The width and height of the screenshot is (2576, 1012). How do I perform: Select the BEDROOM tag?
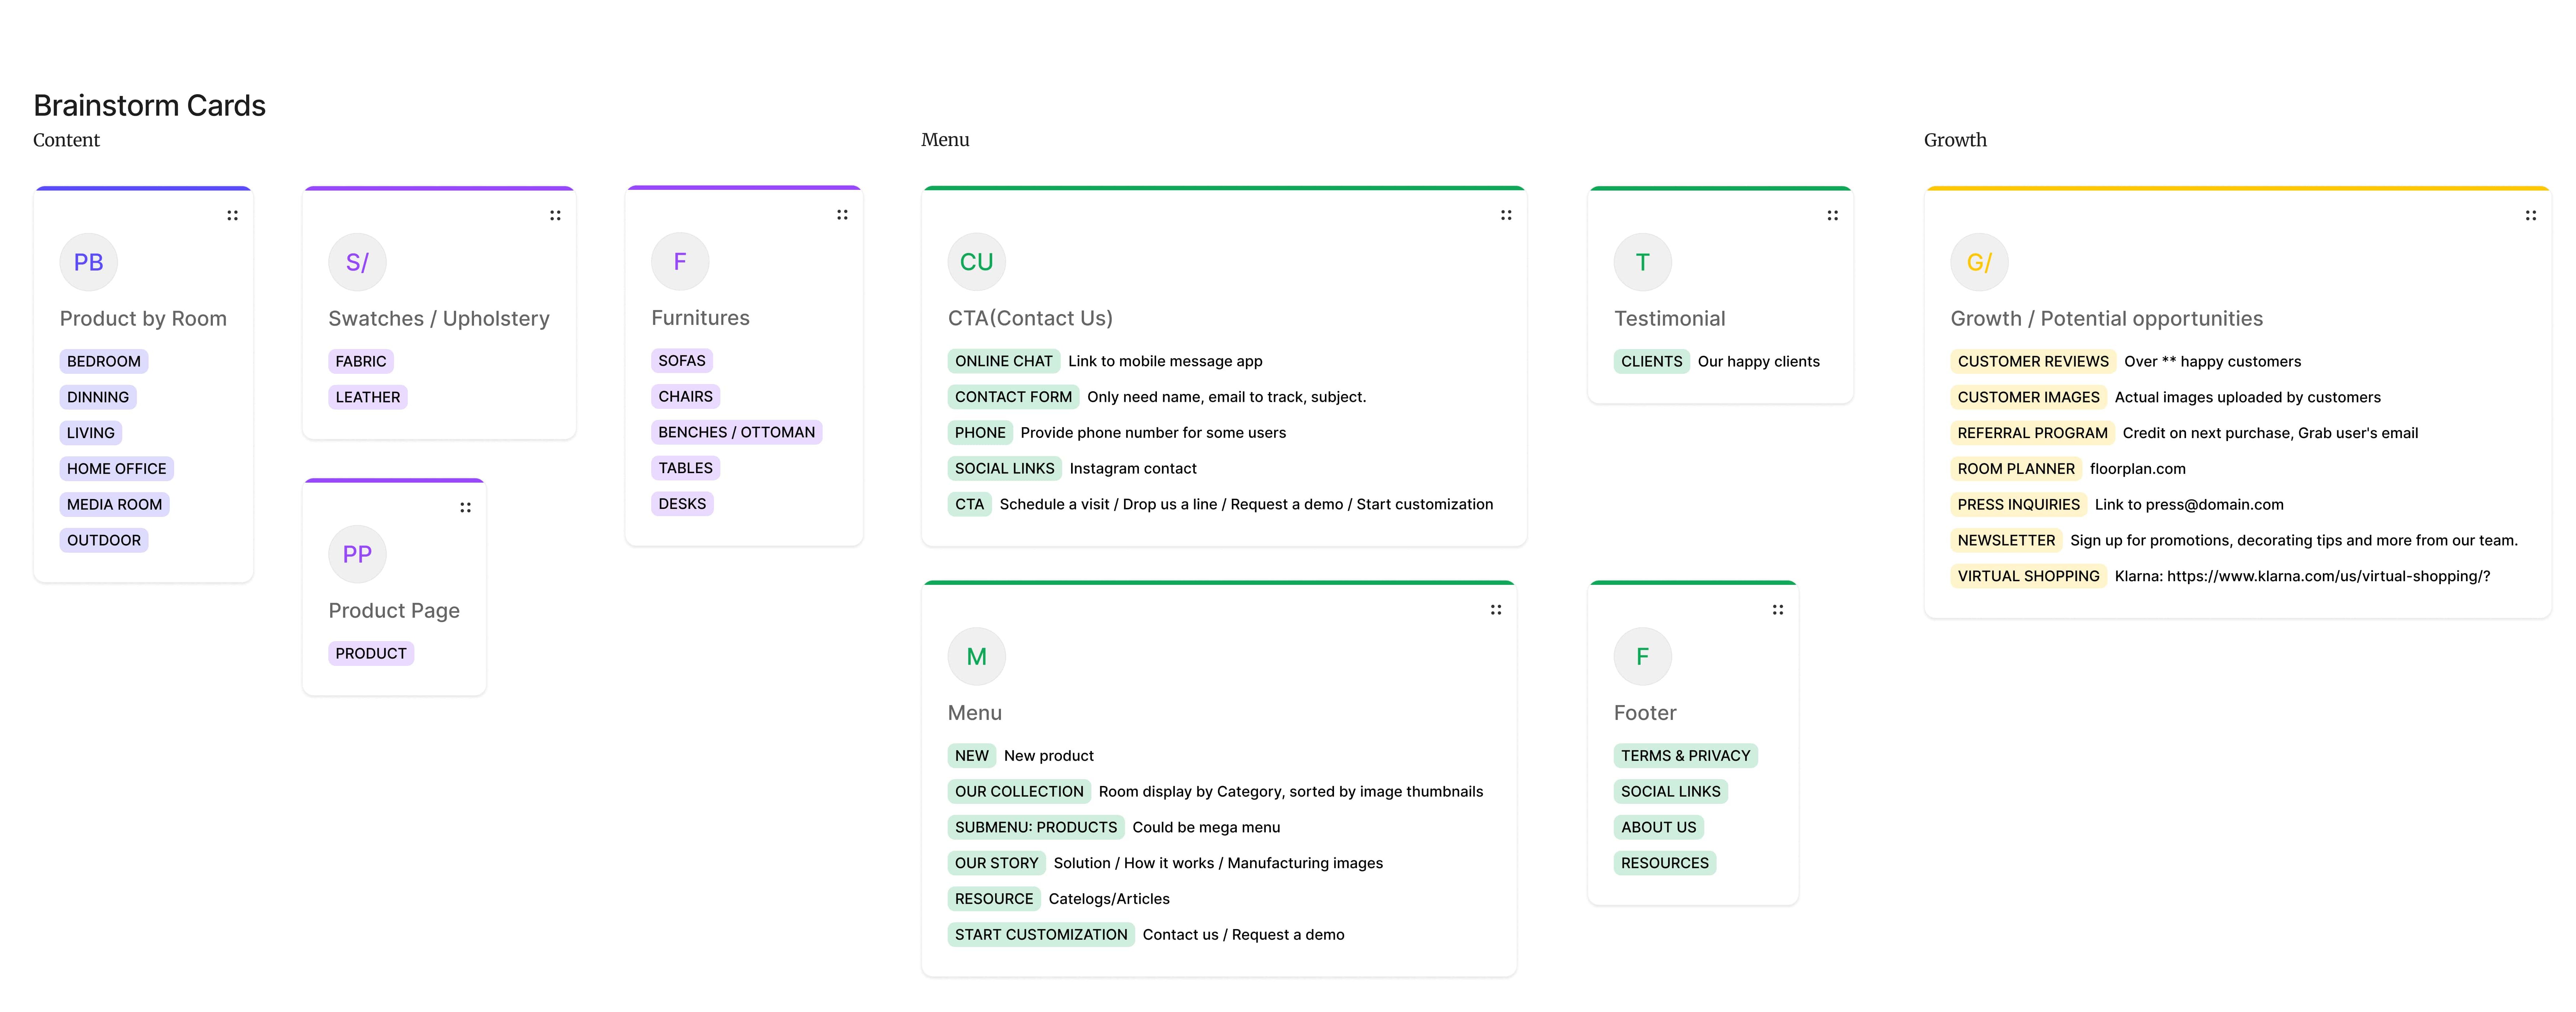click(x=104, y=361)
